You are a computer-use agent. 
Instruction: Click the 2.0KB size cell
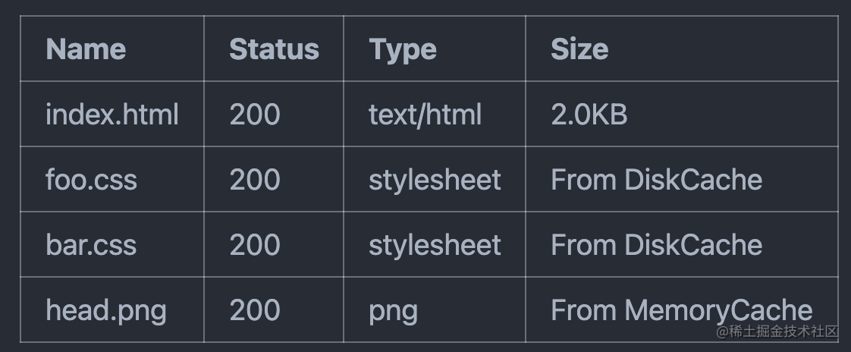click(x=589, y=115)
